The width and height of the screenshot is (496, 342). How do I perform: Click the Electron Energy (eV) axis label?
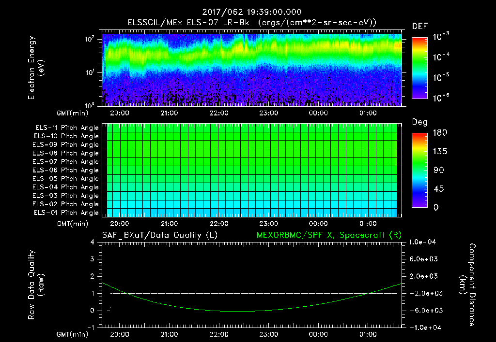[x=36, y=68]
